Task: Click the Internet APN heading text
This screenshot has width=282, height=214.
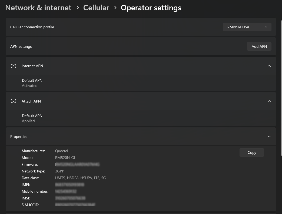Action: coord(32,66)
